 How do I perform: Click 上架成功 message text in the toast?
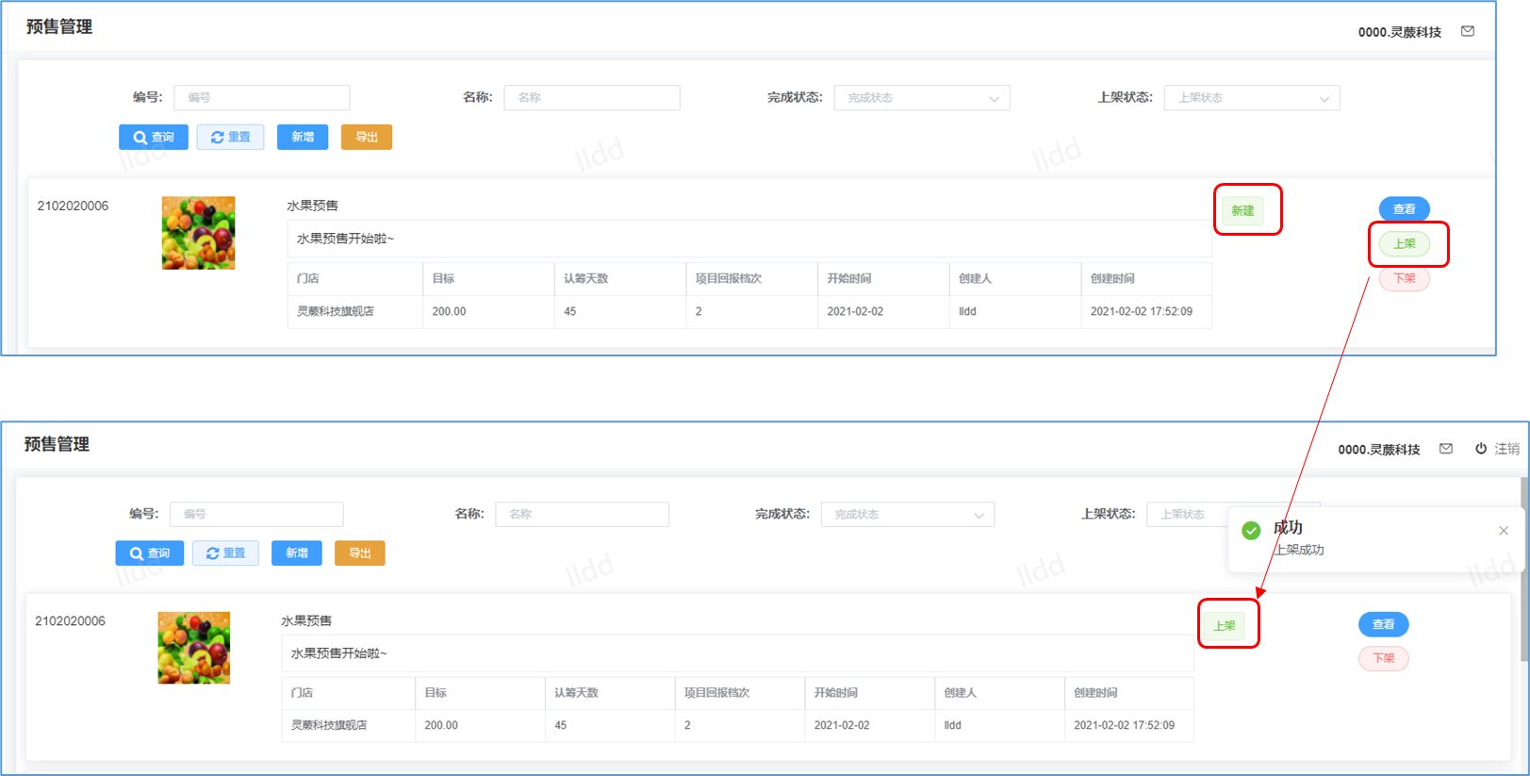pyautogui.click(x=1299, y=550)
